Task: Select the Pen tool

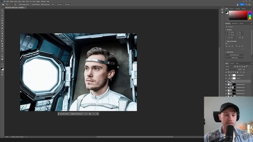Action: point(2,49)
